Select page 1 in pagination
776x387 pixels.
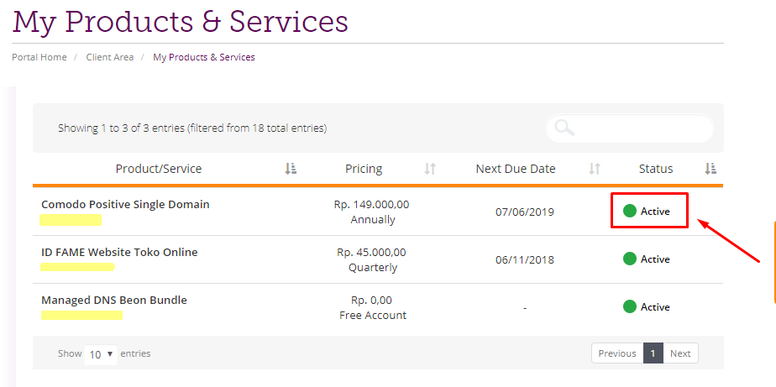(653, 353)
